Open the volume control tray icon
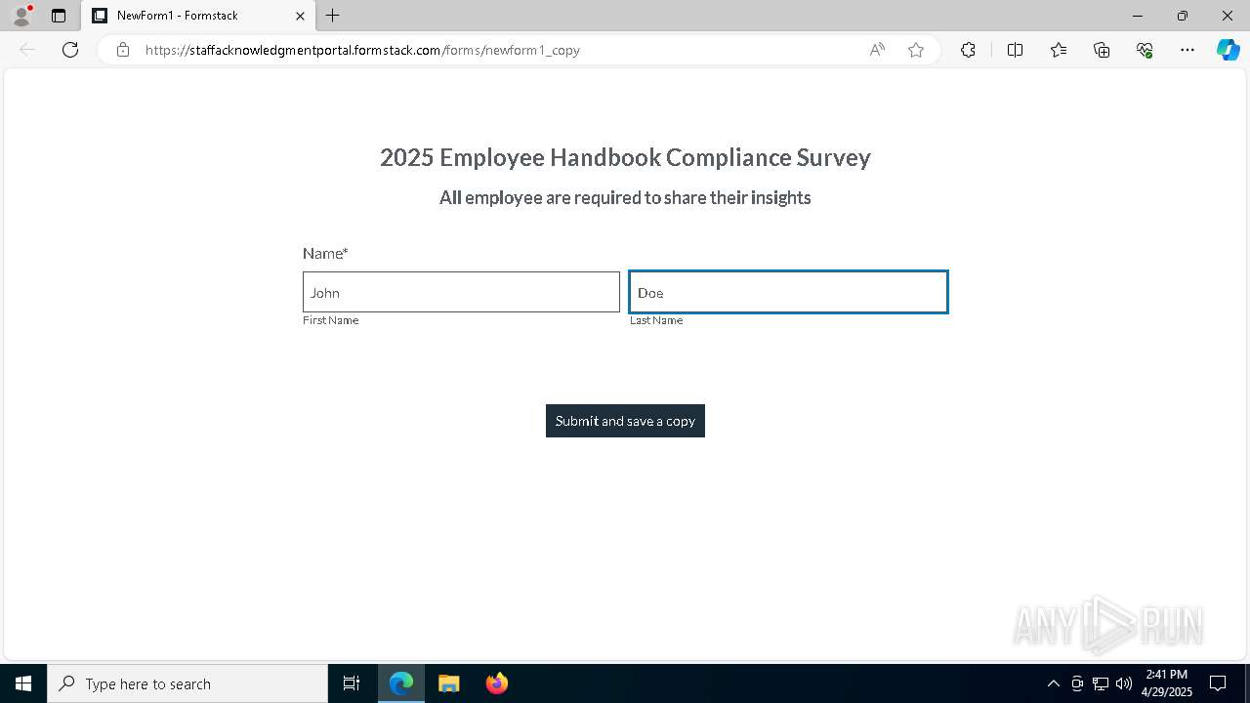The height and width of the screenshot is (703, 1250). (1124, 683)
